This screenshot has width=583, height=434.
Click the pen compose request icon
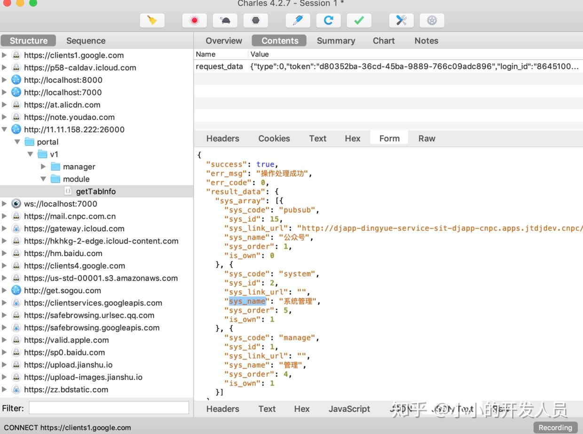[x=298, y=20]
